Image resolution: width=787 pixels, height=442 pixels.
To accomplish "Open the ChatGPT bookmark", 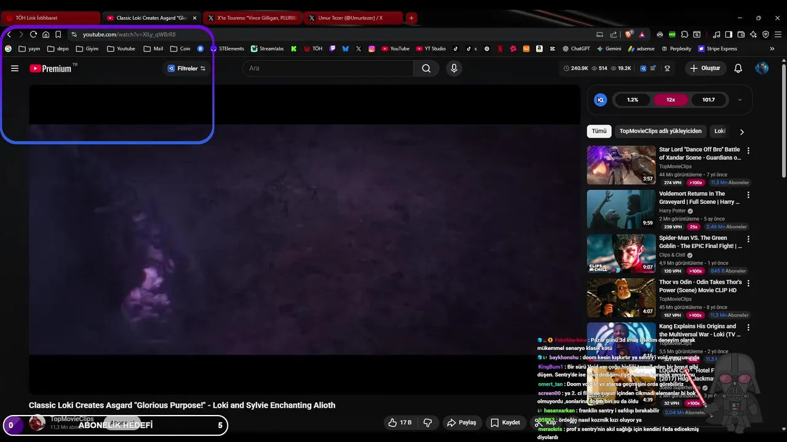I will click(576, 48).
